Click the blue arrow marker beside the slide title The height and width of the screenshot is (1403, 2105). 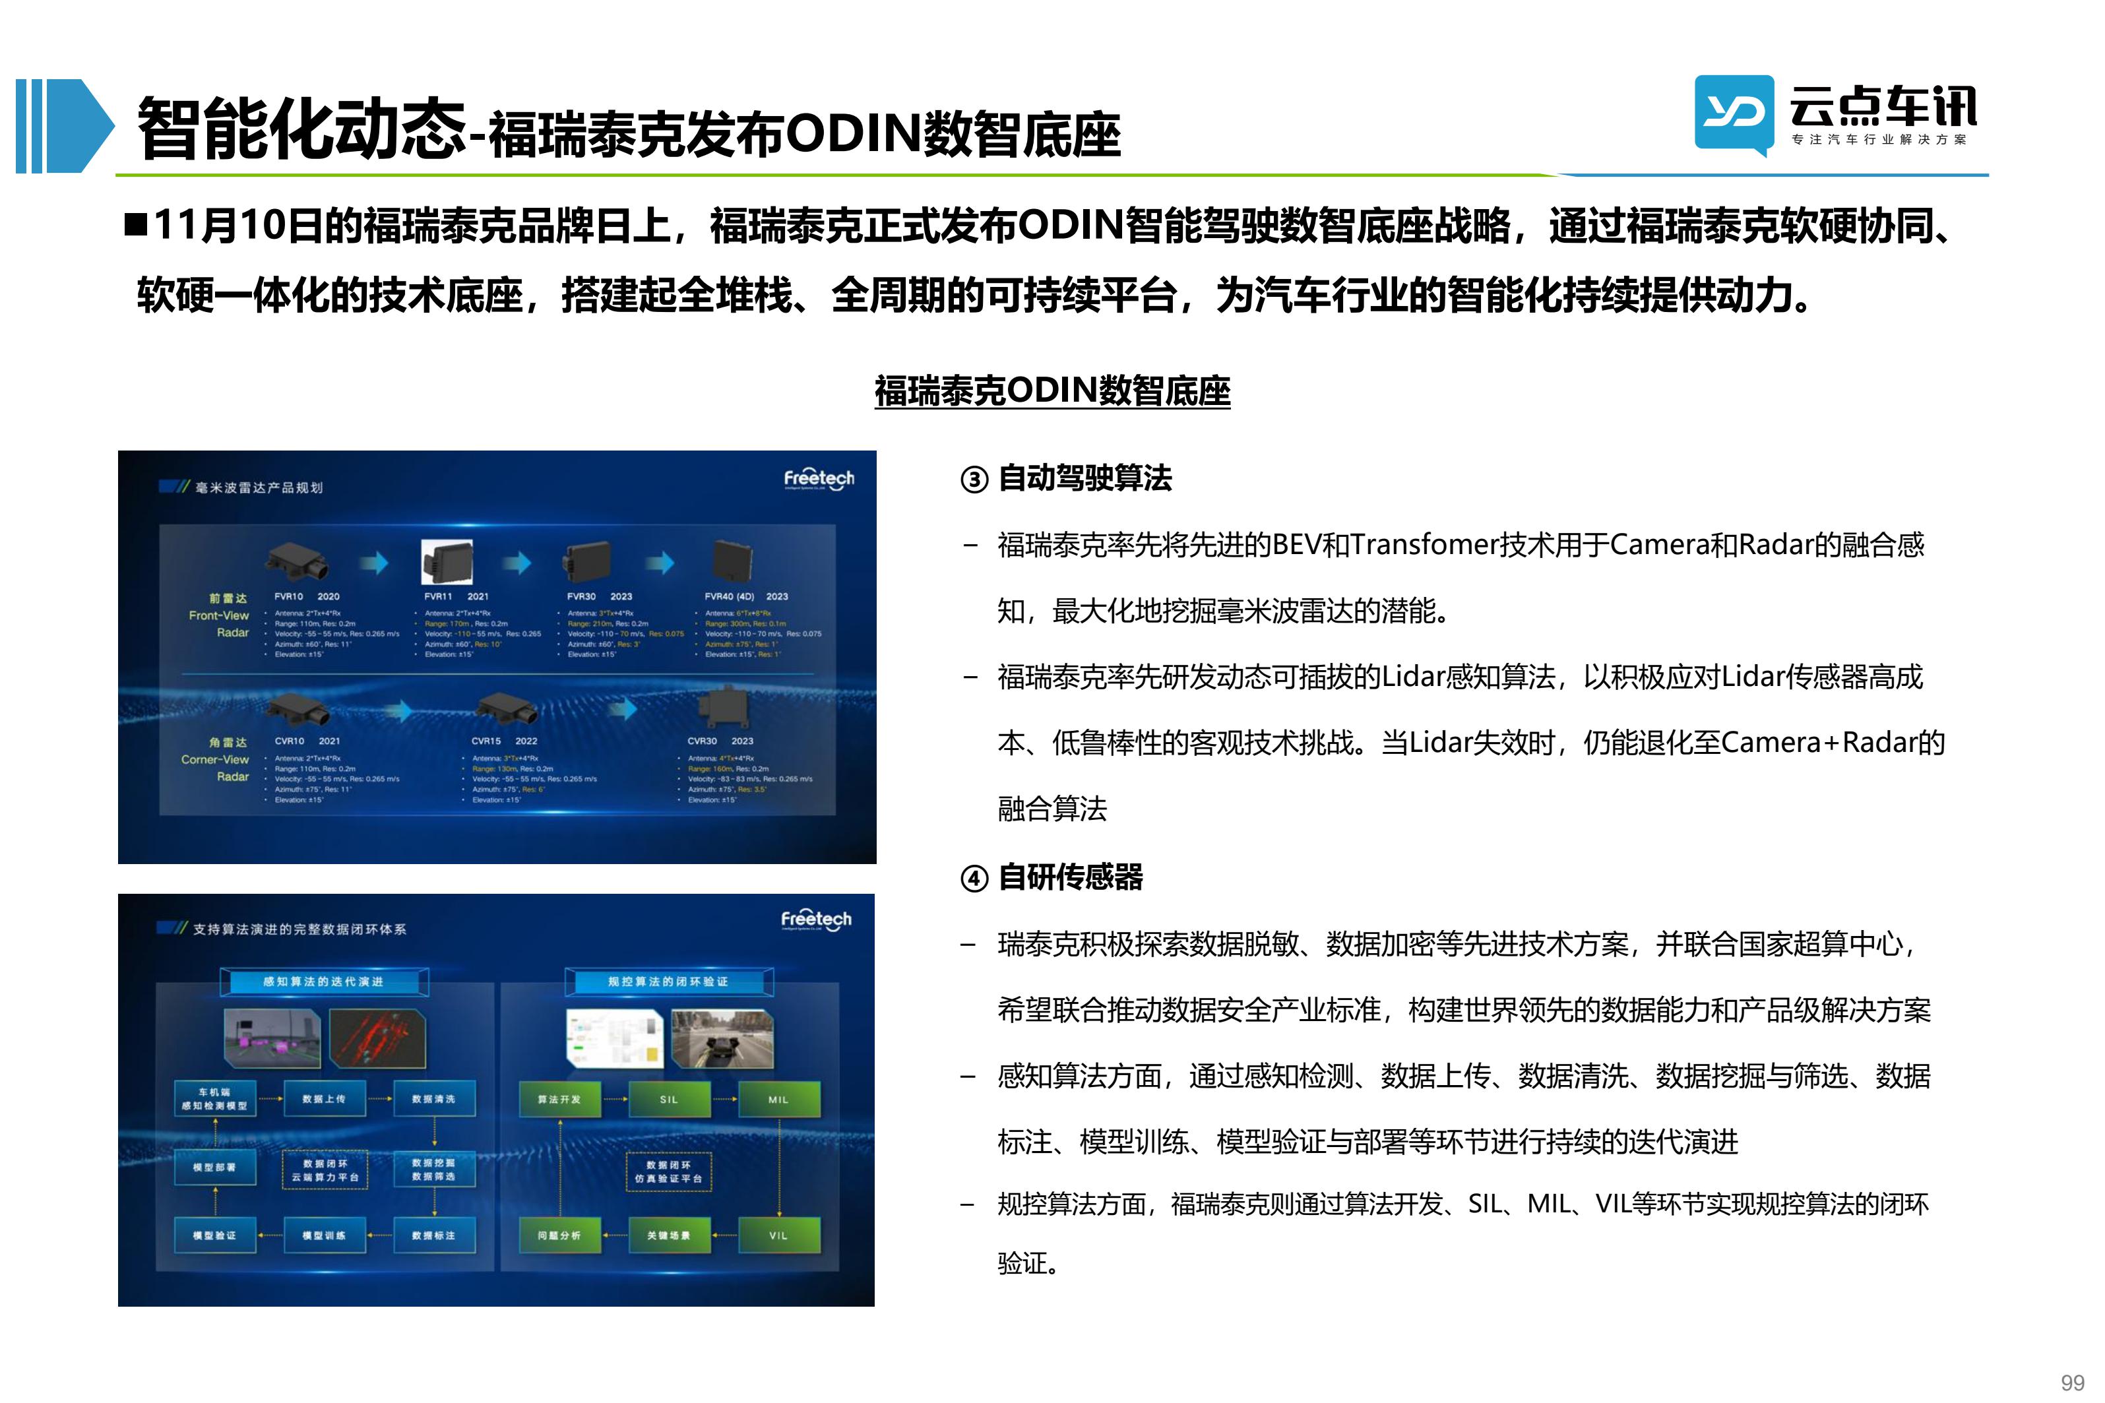click(x=65, y=126)
